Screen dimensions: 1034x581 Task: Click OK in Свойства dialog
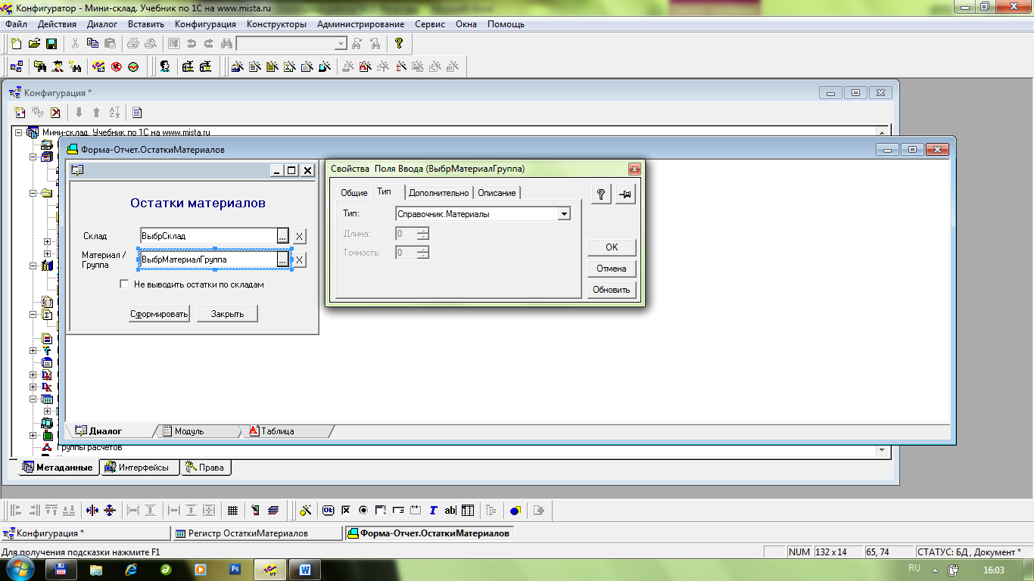click(612, 247)
